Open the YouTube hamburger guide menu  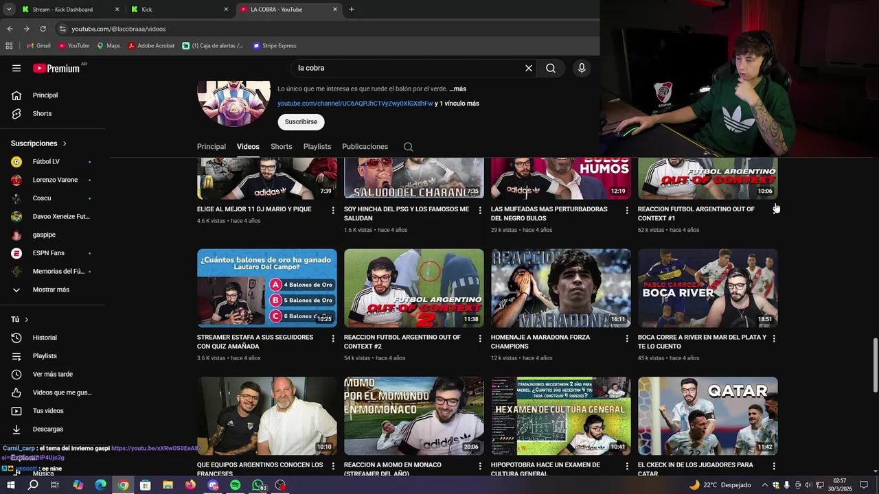pyautogui.click(x=16, y=68)
